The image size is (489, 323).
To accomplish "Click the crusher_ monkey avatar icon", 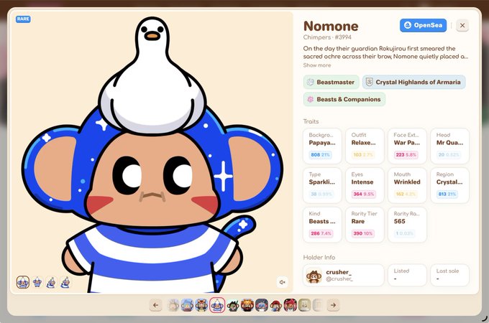I will [x=314, y=276].
